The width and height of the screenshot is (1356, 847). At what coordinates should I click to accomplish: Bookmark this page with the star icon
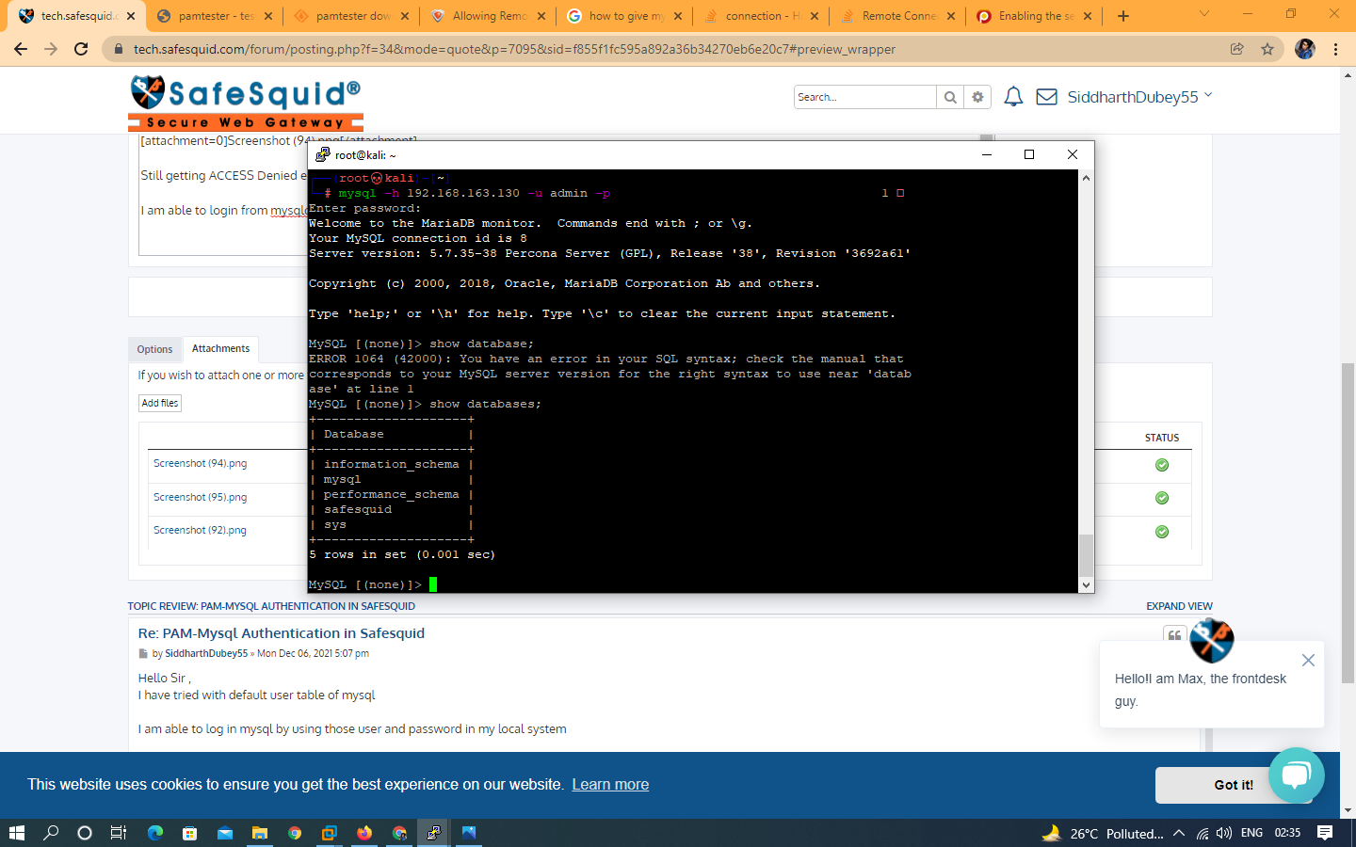(1267, 49)
